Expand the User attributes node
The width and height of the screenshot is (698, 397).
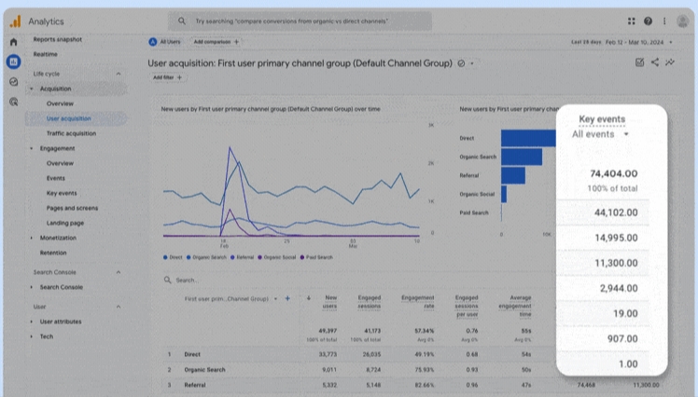31,322
